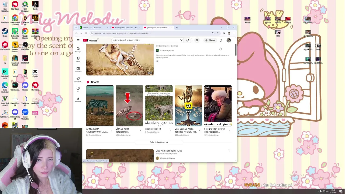Open options menu for ÇİTA vs KURT short

click(140, 130)
